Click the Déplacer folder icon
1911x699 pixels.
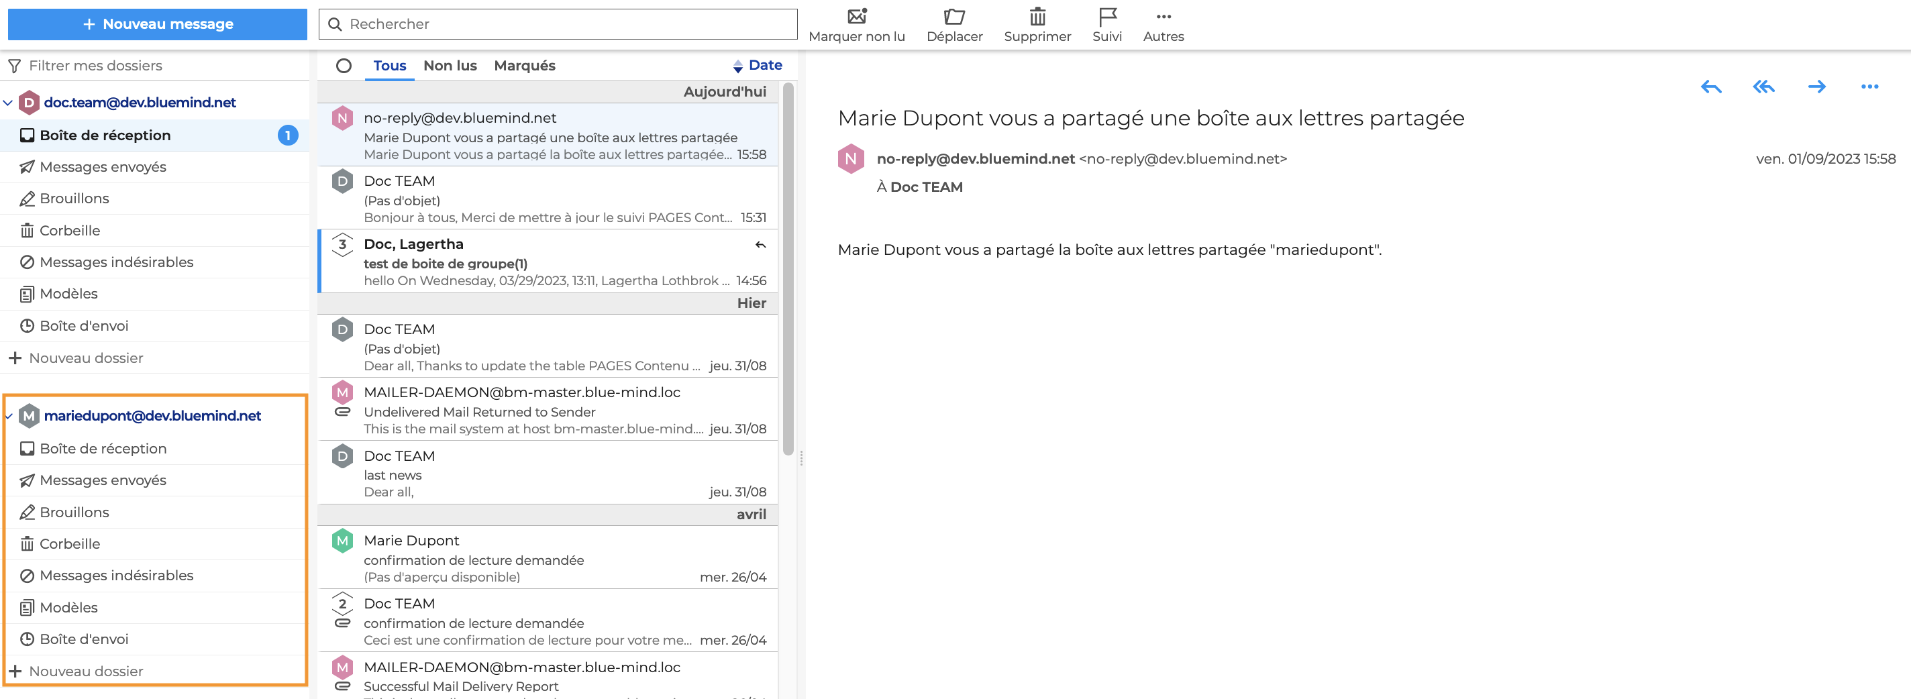pyautogui.click(x=954, y=16)
